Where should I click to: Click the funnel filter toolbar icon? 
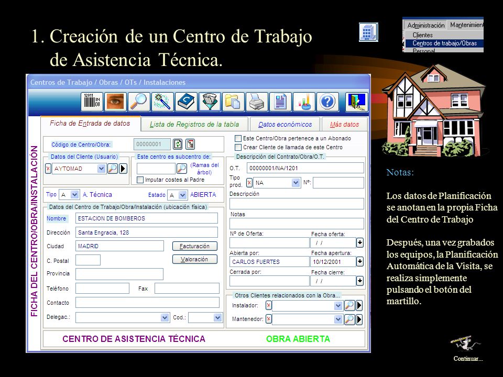click(210, 102)
